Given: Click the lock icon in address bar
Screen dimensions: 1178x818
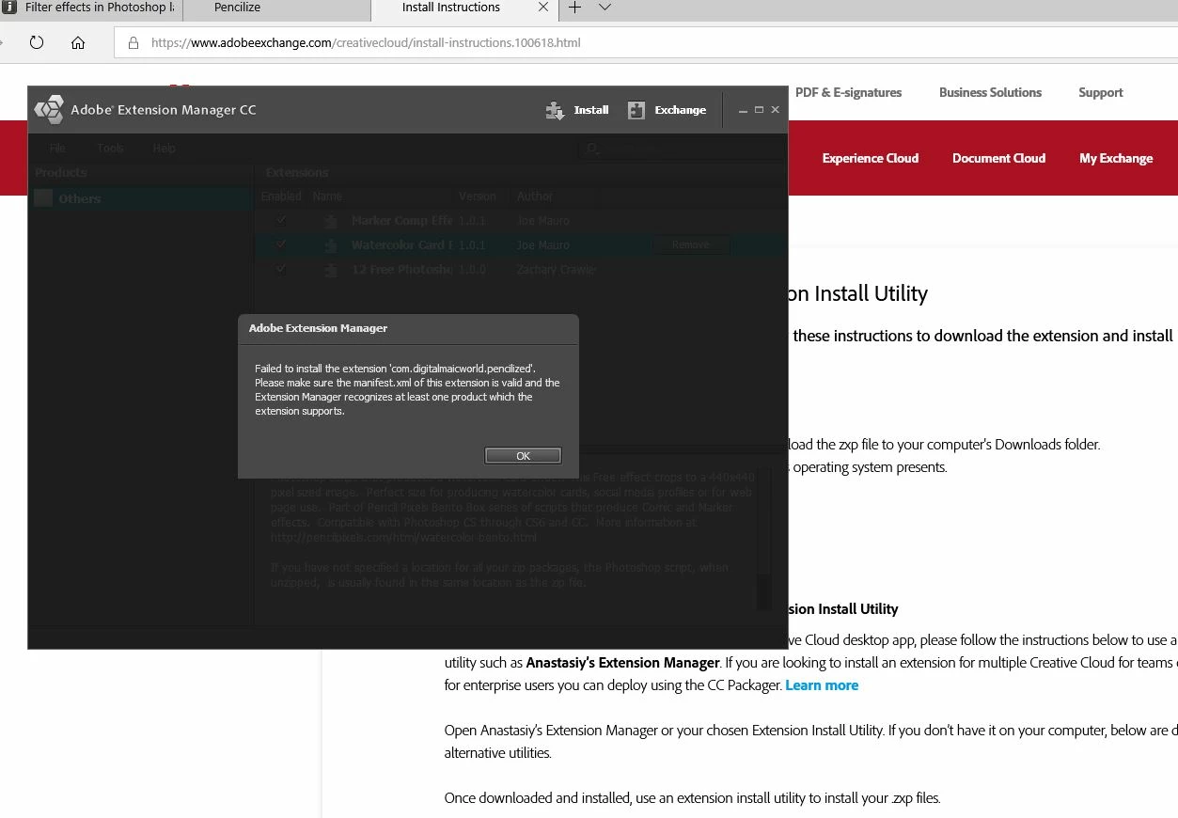Looking at the screenshot, I should (133, 42).
